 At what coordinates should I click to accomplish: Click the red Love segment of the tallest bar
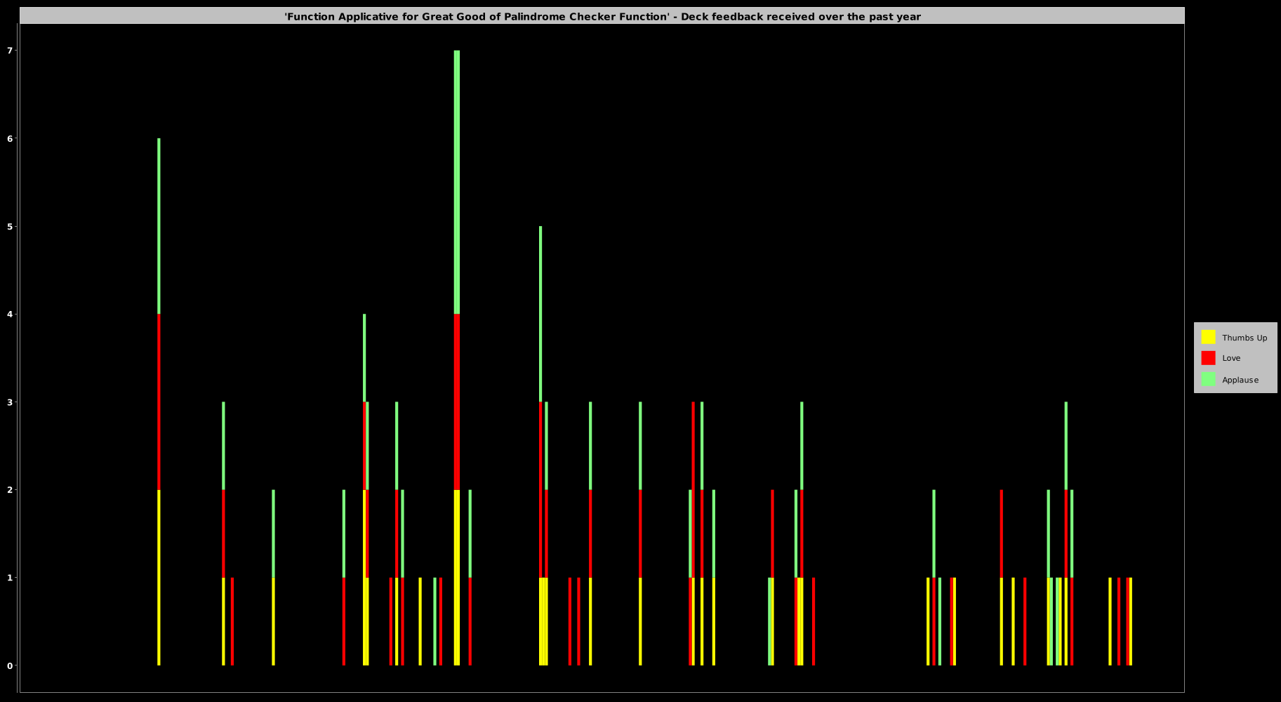point(457,402)
